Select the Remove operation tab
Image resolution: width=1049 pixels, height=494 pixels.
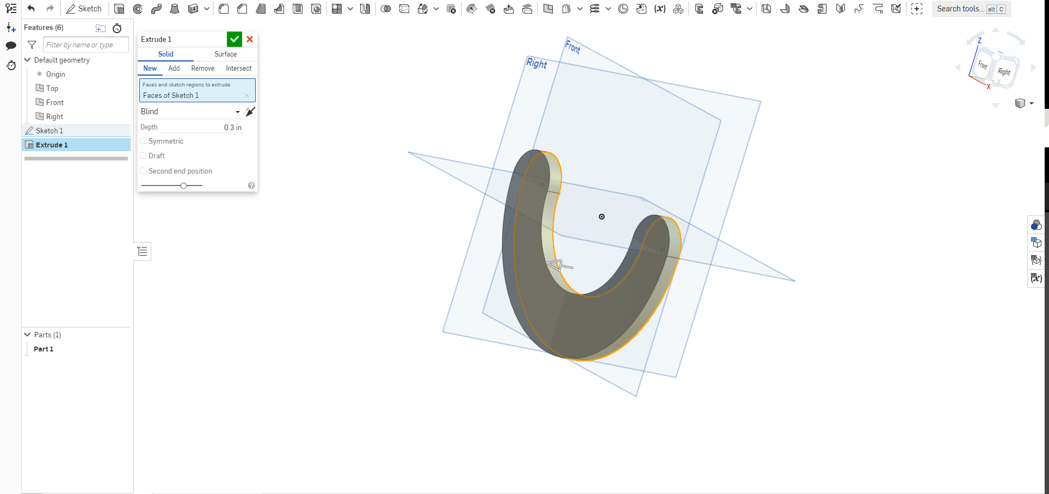202,68
